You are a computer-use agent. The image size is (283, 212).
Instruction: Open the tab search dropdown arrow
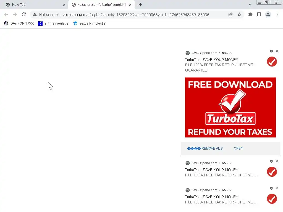coord(250,5)
